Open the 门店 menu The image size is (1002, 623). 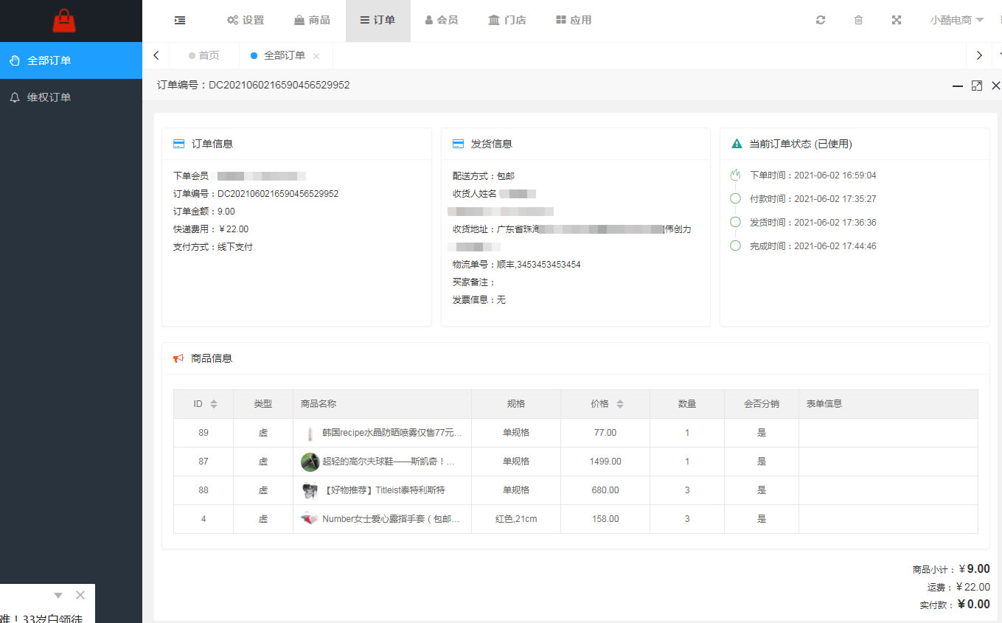[507, 21]
